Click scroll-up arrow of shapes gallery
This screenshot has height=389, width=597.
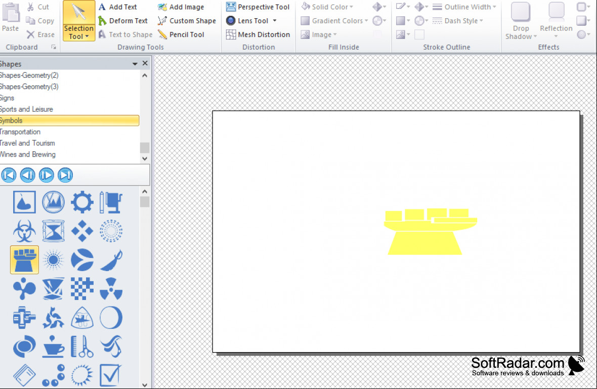click(145, 191)
